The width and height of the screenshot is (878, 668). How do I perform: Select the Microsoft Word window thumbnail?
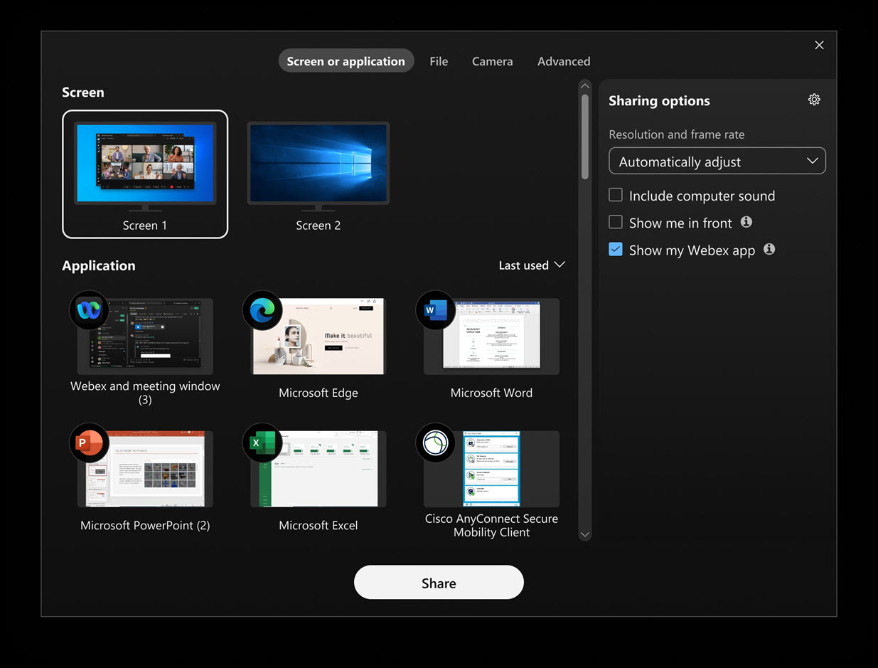click(x=491, y=336)
